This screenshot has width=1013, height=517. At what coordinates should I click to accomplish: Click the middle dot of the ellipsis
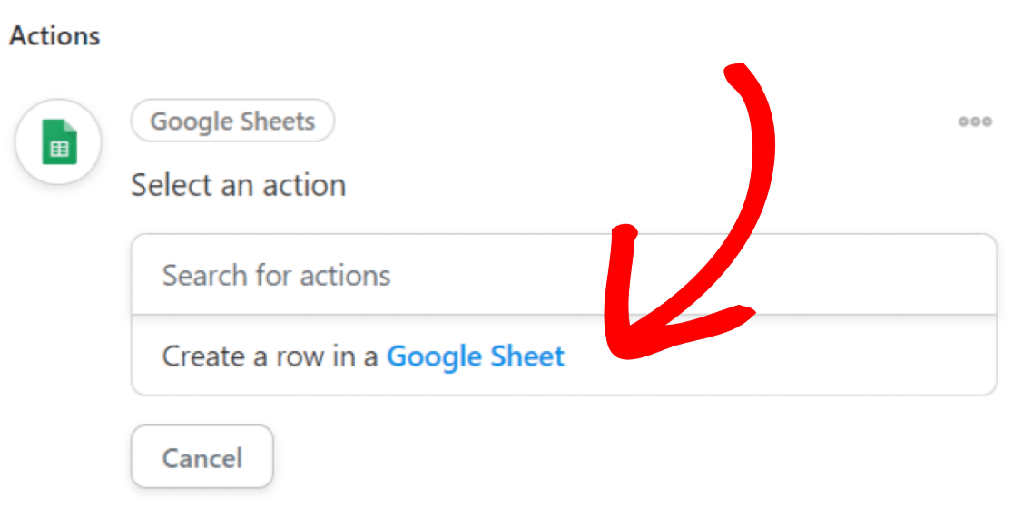coord(975,122)
